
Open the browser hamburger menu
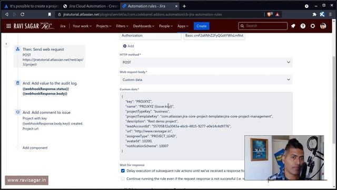pos(330,14)
